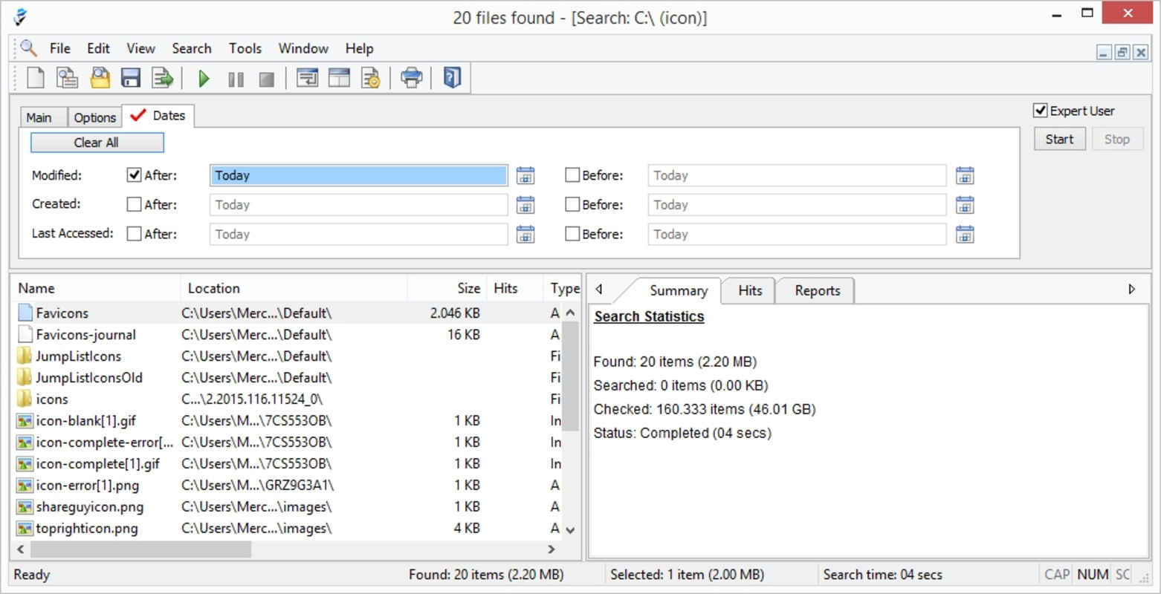Save the current search criteria
Screen dimensions: 1161x594
[131, 78]
